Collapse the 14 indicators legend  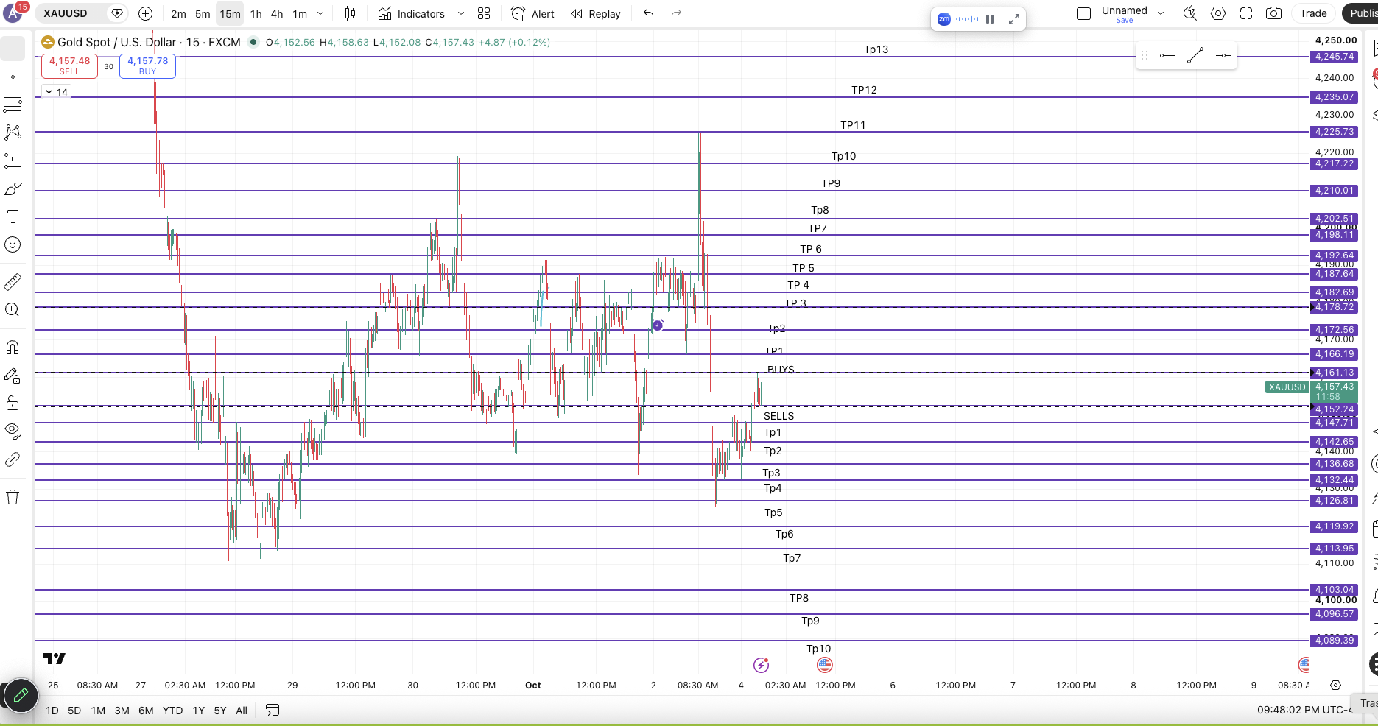tap(56, 92)
